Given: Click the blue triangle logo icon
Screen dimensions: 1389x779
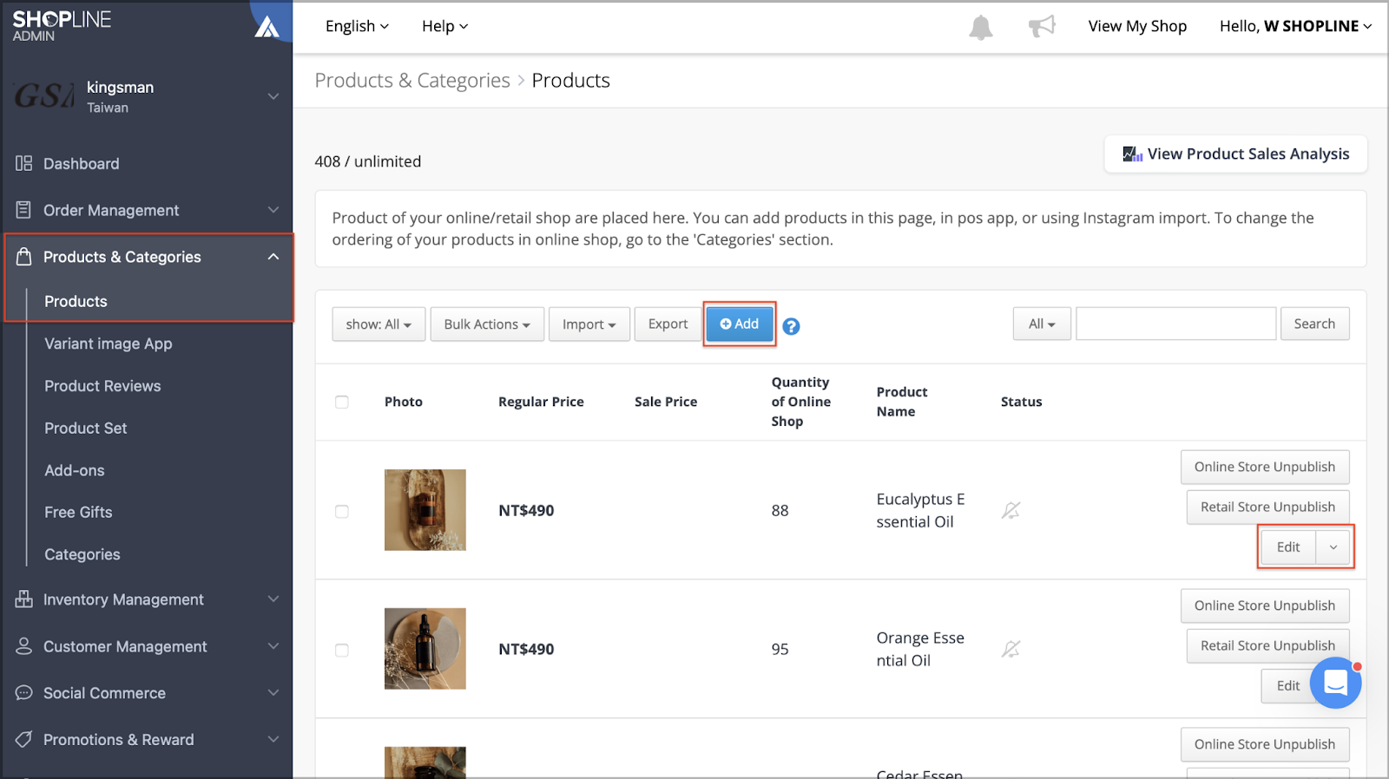Looking at the screenshot, I should click(x=267, y=27).
